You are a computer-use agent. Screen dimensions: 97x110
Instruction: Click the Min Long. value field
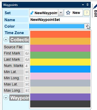27,78
